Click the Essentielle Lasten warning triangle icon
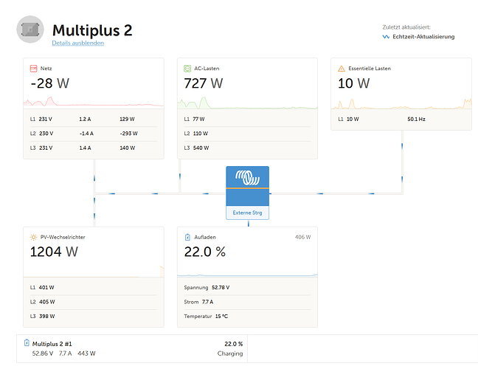The height and width of the screenshot is (369, 478). click(341, 68)
